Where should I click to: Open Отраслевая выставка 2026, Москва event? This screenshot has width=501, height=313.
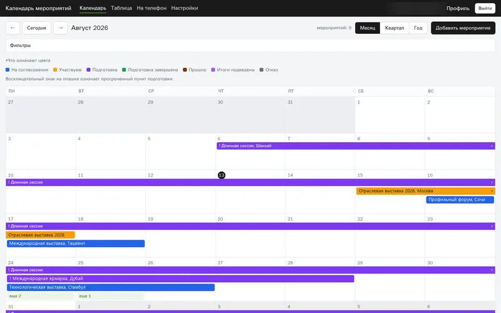pos(425,191)
